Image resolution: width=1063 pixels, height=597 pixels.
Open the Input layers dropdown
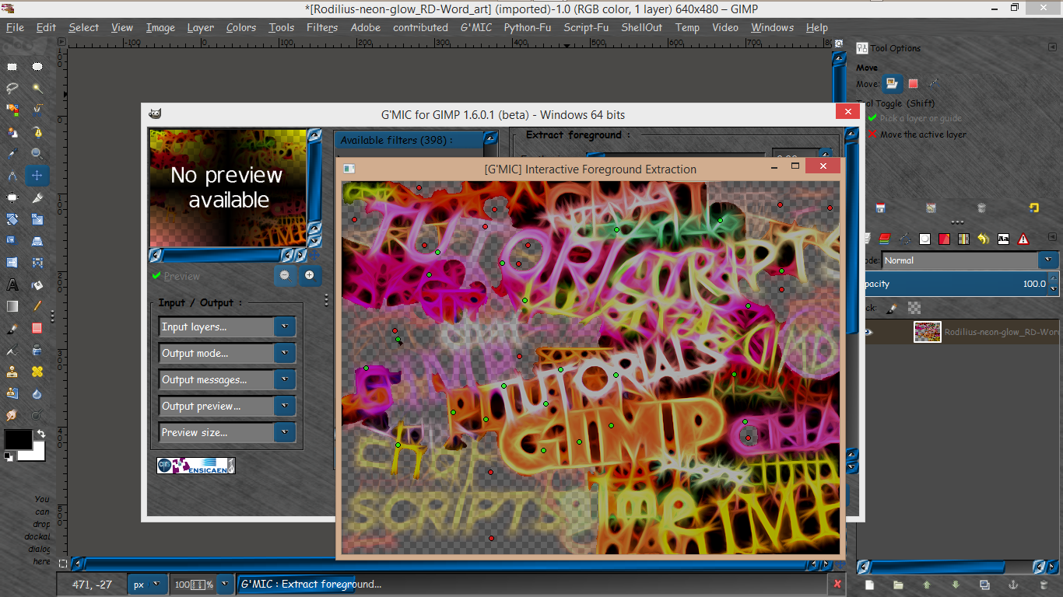(x=227, y=327)
